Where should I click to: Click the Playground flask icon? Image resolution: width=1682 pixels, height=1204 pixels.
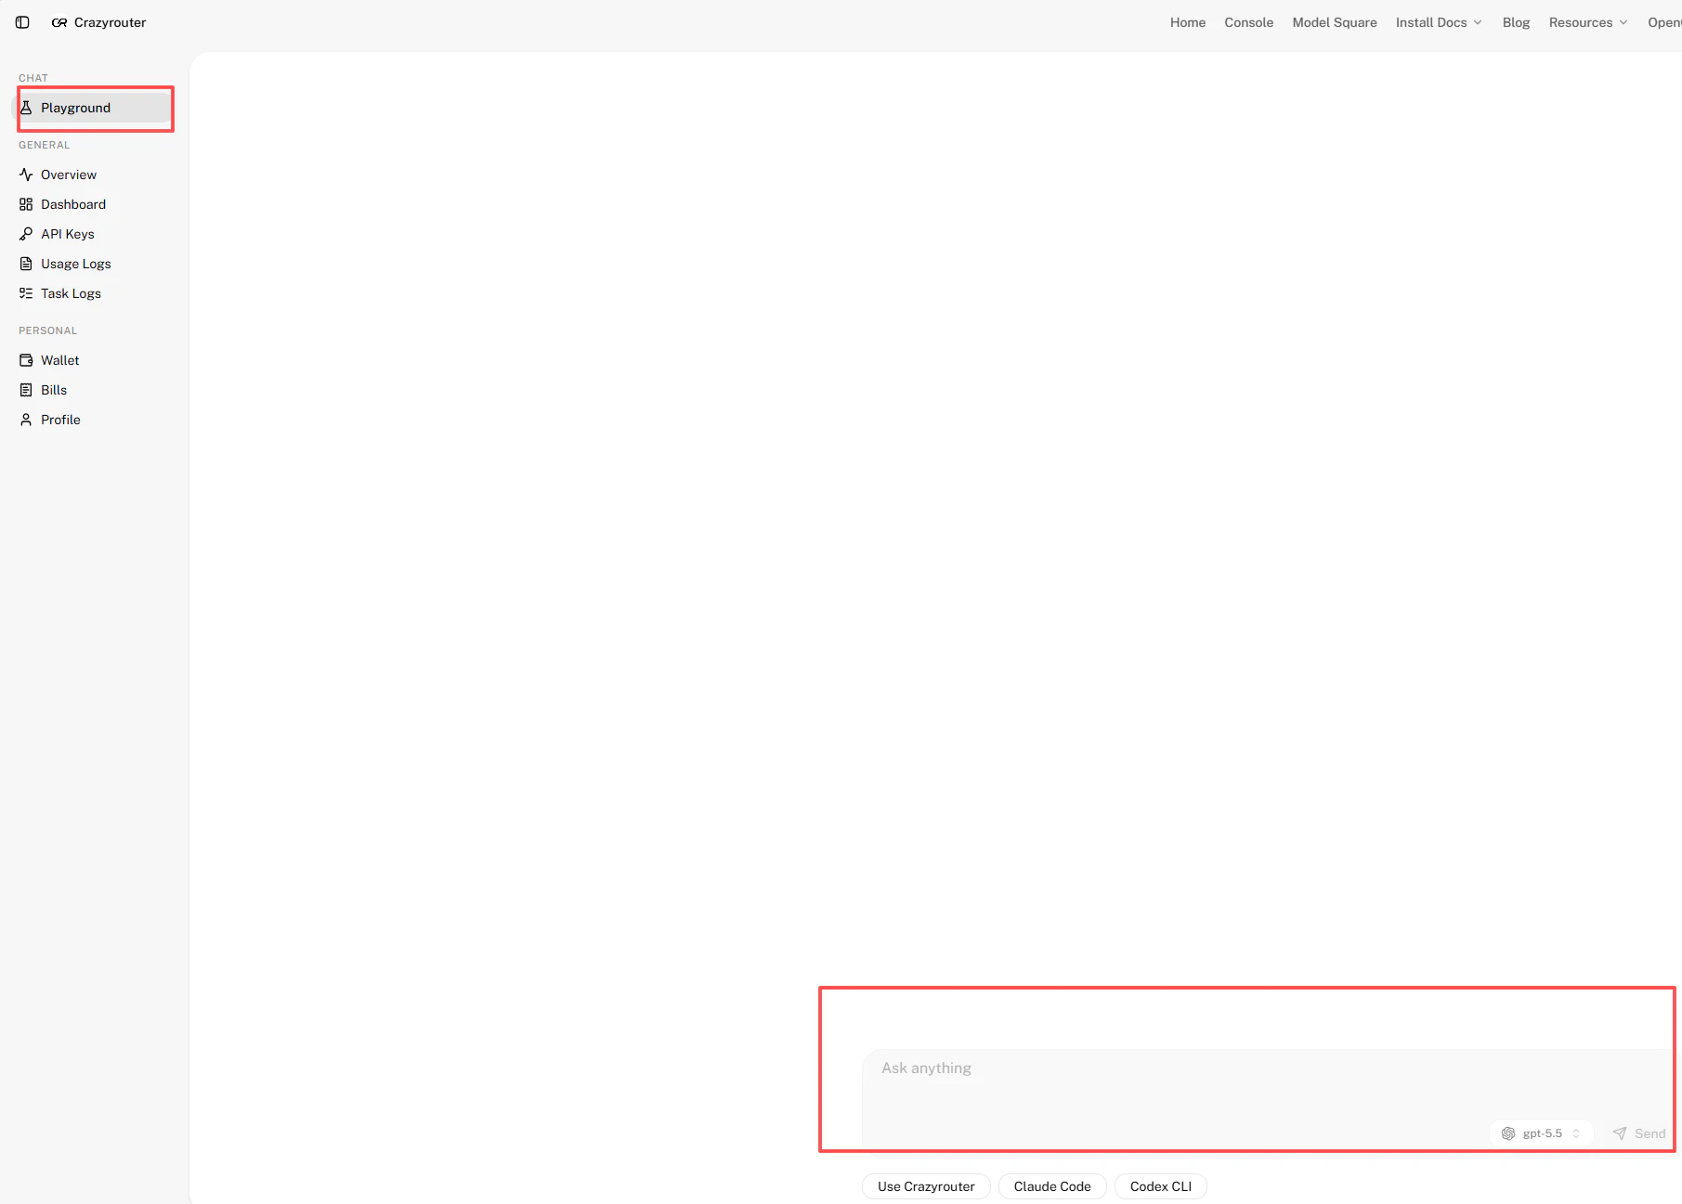tap(26, 108)
